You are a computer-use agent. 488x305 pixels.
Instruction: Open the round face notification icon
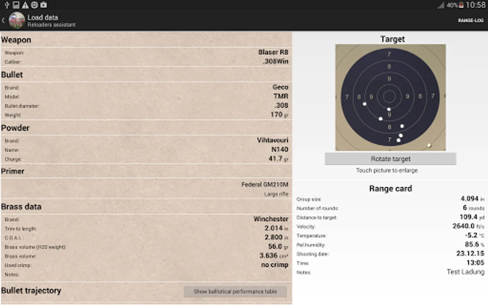[x=35, y=5]
